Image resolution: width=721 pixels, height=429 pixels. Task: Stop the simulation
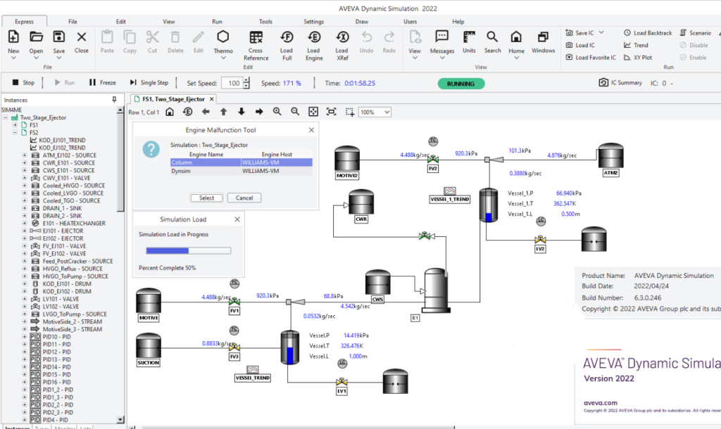coord(23,83)
